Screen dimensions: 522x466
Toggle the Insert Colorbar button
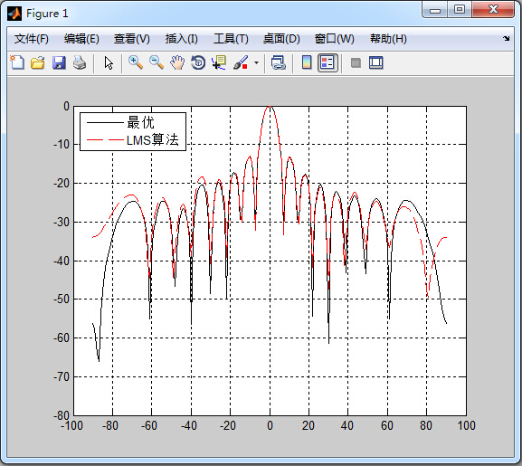tap(307, 62)
